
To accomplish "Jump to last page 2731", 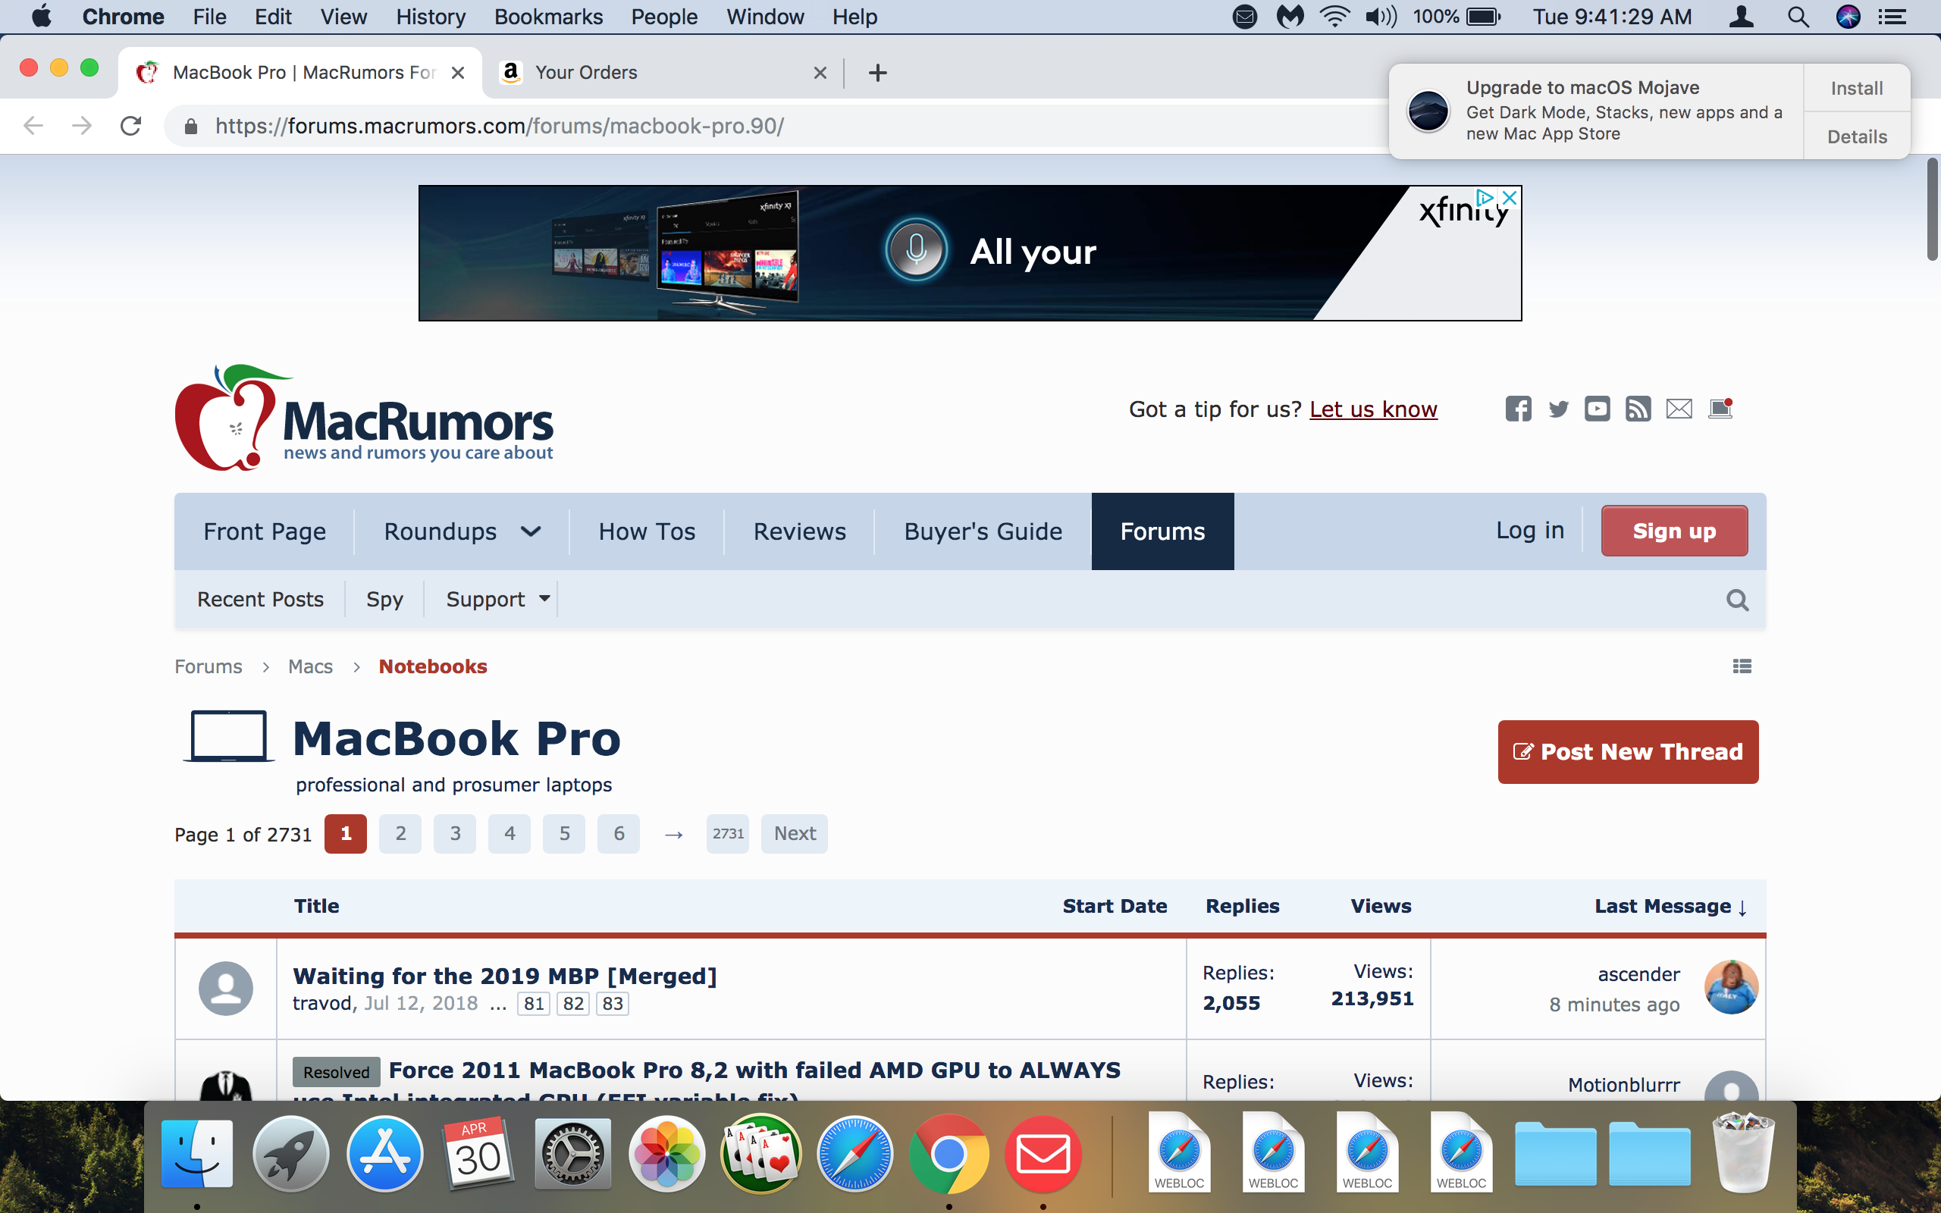I will tap(727, 833).
